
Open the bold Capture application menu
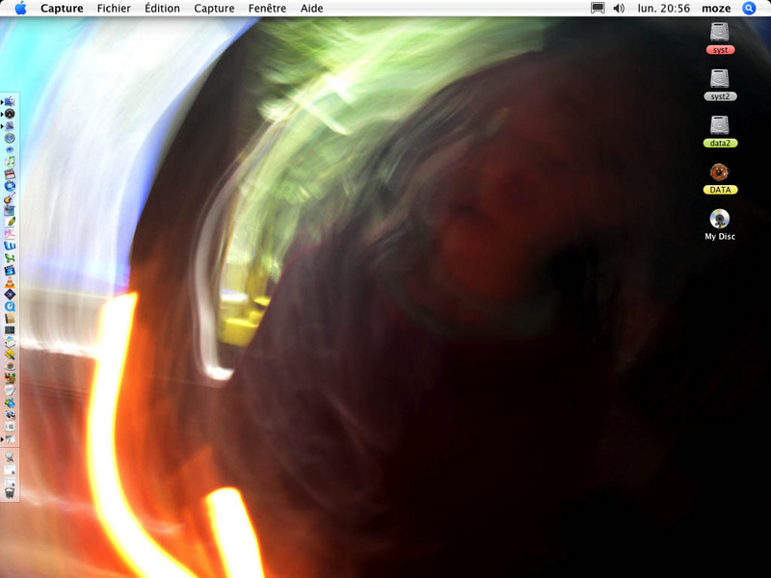pos(62,9)
